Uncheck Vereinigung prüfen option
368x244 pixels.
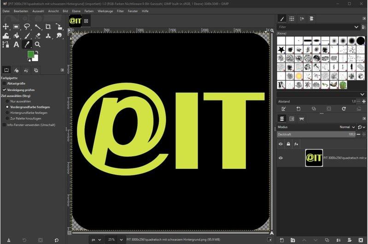pos(5,89)
